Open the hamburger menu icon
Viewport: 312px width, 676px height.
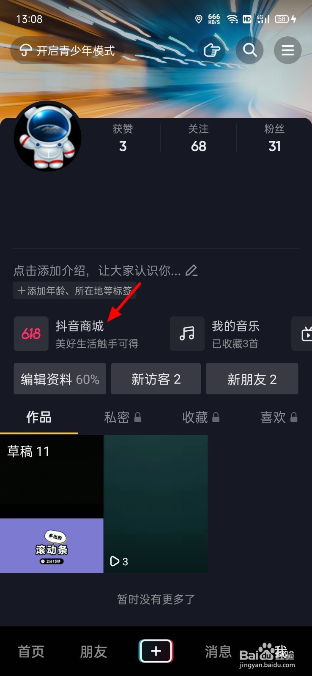[x=287, y=50]
